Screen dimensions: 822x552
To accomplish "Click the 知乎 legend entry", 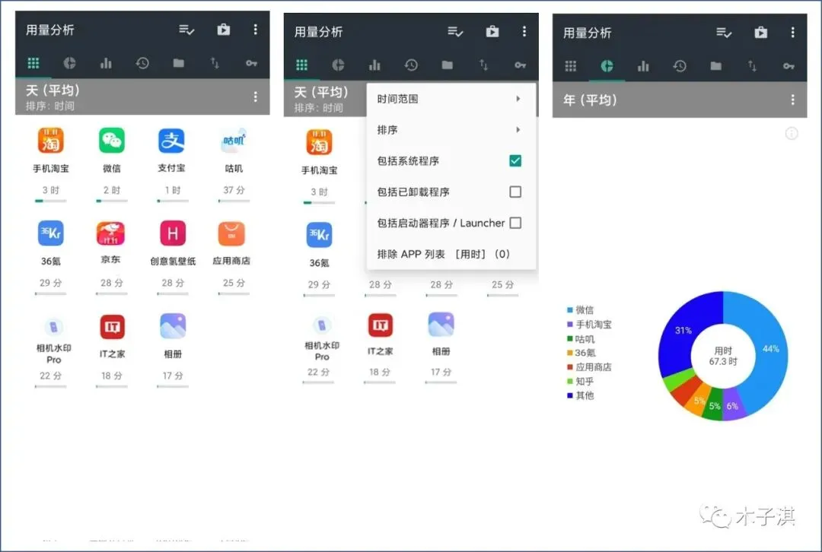I will 580,381.
